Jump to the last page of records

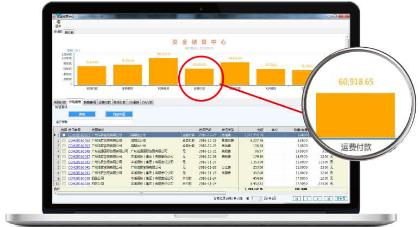point(328,198)
